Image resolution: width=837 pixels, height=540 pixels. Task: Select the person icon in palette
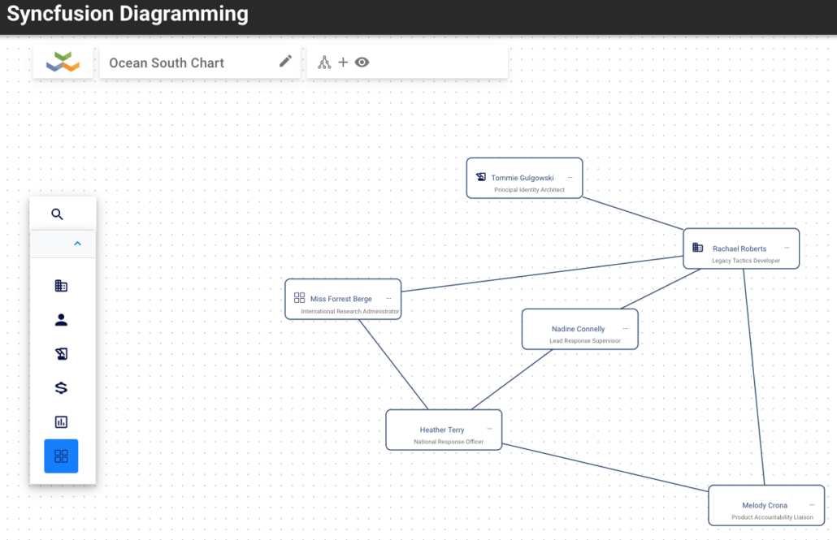click(x=61, y=320)
